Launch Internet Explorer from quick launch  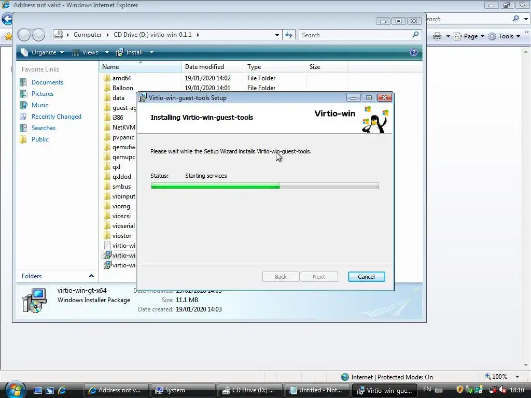click(x=62, y=390)
